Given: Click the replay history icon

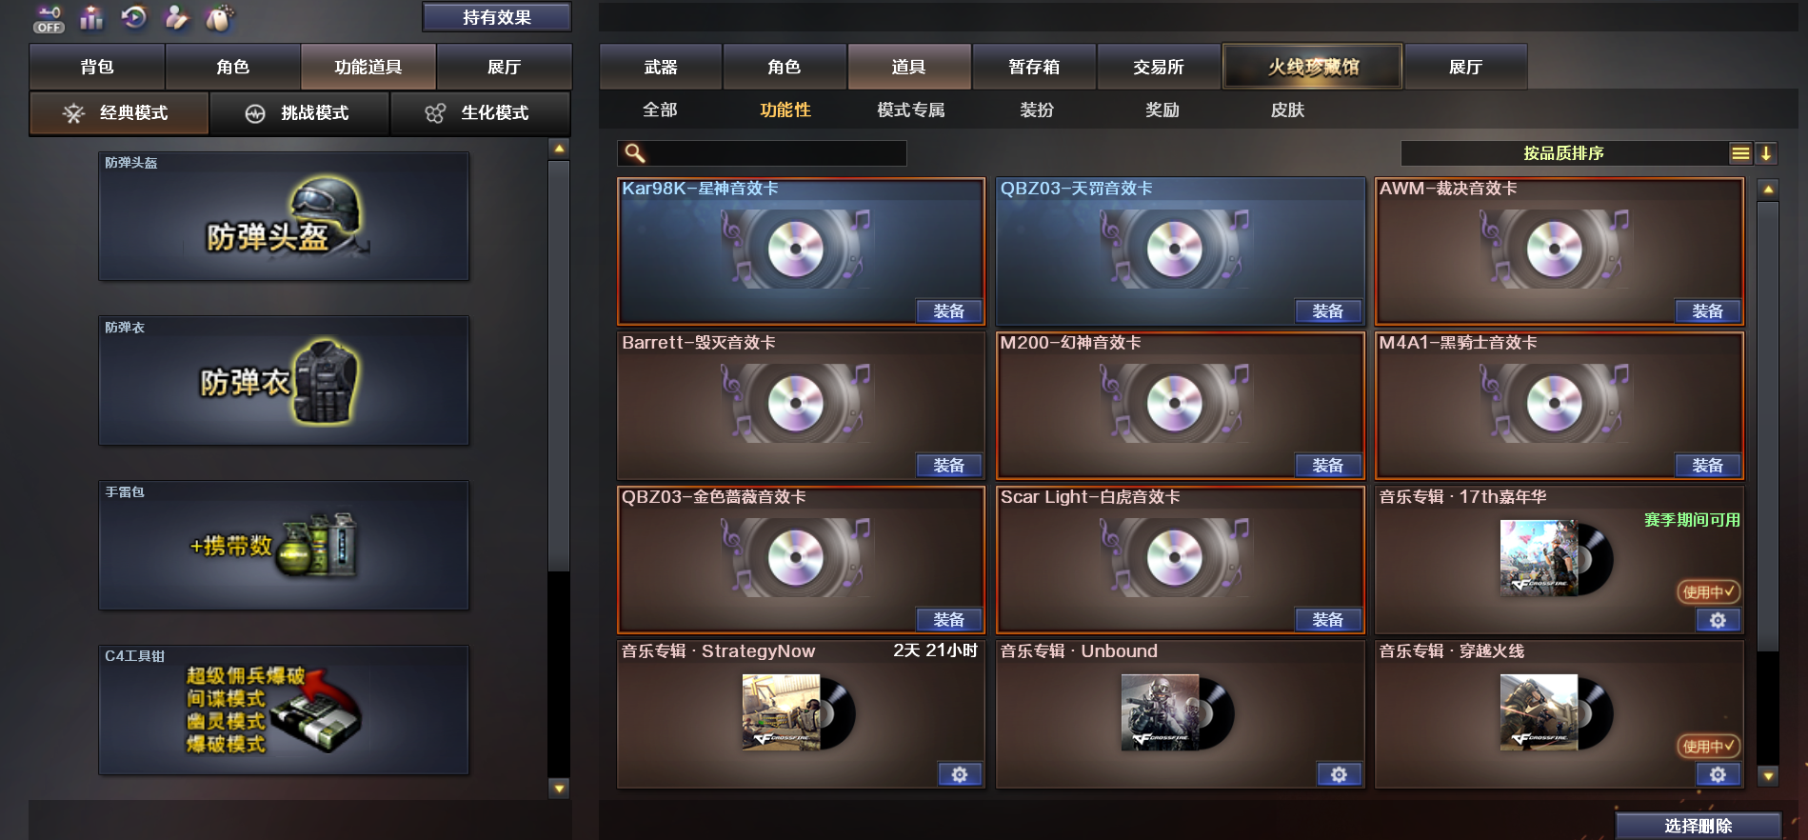Looking at the screenshot, I should pos(134,17).
